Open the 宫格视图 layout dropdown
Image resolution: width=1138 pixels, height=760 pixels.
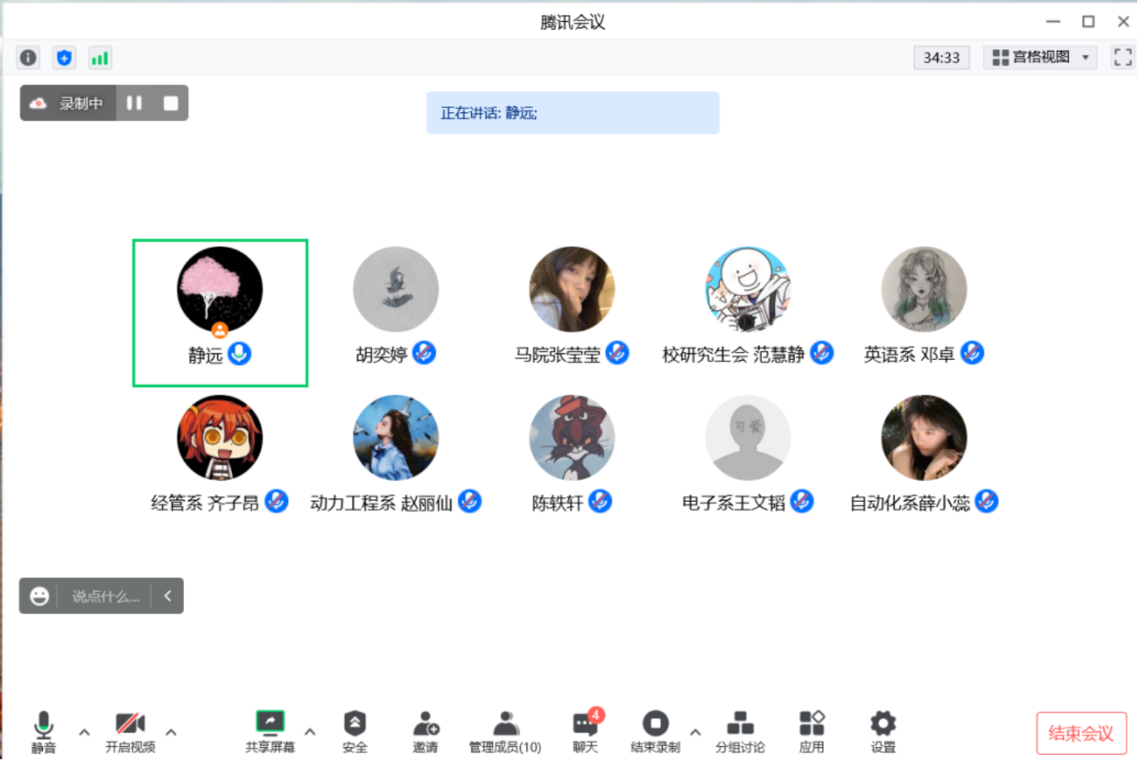click(1040, 57)
